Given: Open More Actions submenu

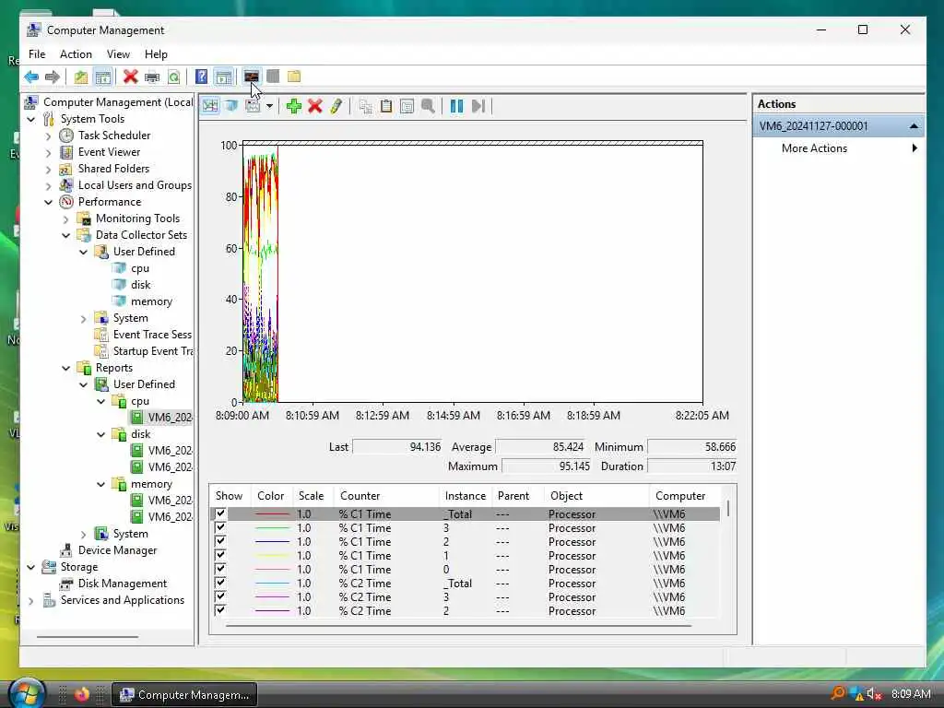Looking at the screenshot, I should pos(839,148).
